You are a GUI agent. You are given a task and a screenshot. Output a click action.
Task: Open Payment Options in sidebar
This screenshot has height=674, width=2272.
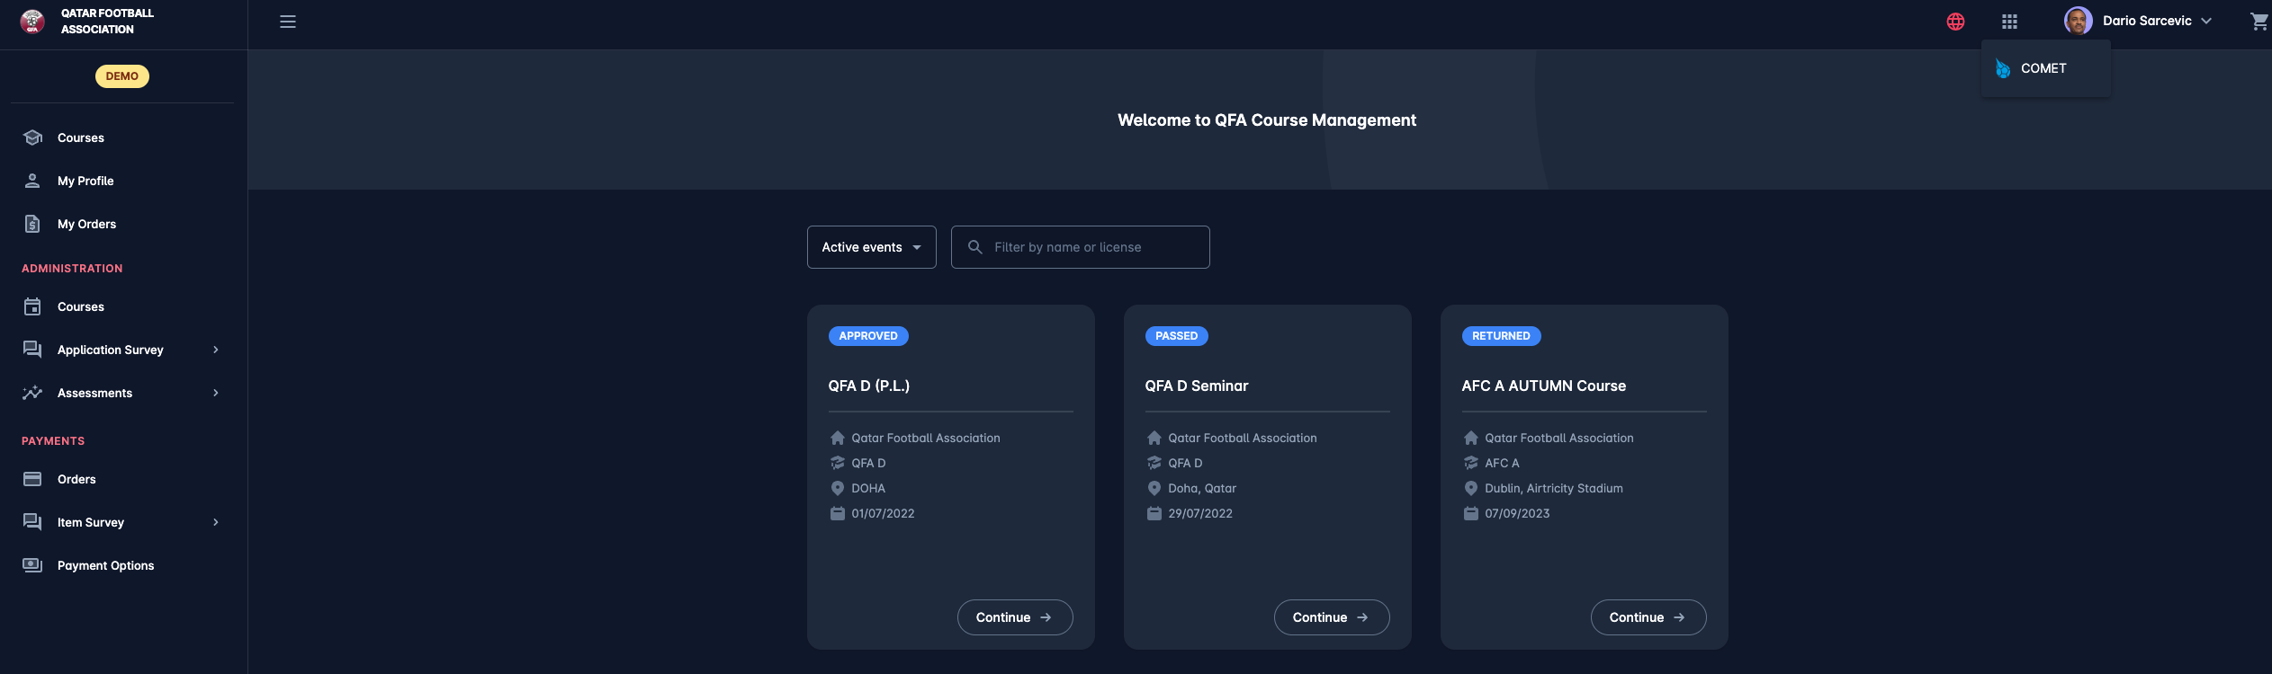[105, 565]
